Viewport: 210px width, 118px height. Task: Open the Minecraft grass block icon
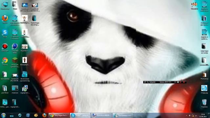15,62
